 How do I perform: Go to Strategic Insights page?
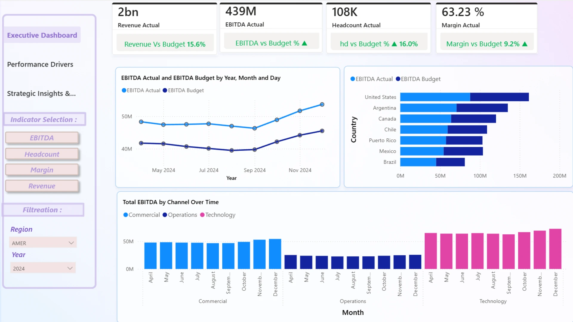click(x=41, y=94)
